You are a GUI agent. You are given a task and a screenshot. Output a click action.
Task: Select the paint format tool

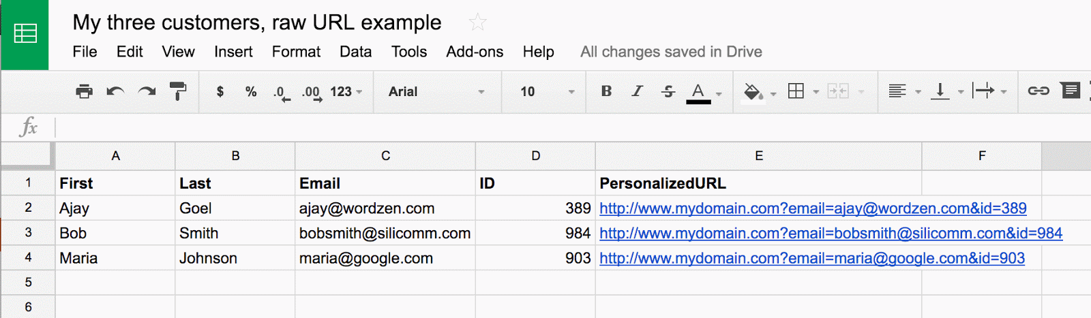[x=178, y=91]
